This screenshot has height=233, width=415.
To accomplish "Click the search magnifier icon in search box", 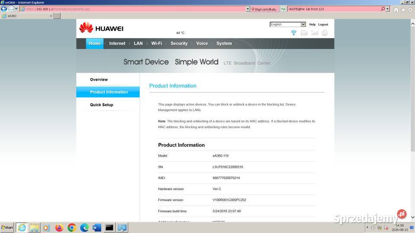I will 383,9.
